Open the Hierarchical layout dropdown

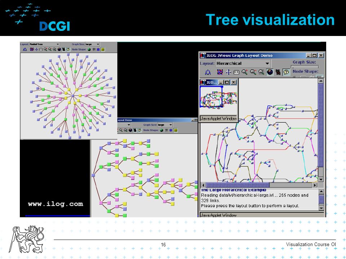[x=243, y=63]
